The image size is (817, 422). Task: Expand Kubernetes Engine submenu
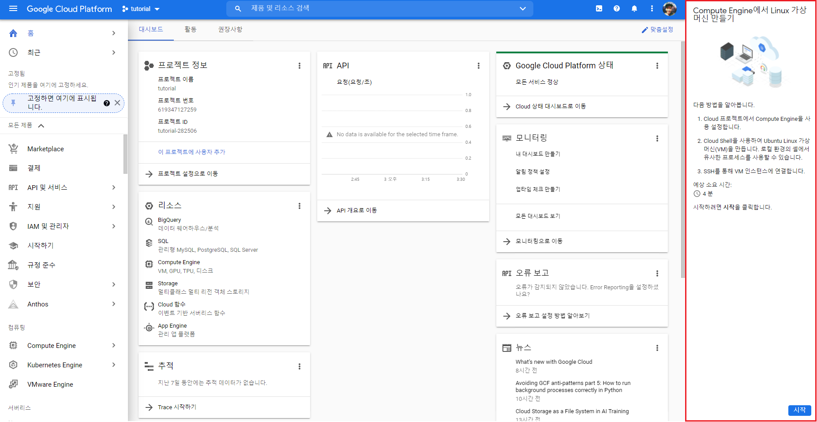(114, 365)
